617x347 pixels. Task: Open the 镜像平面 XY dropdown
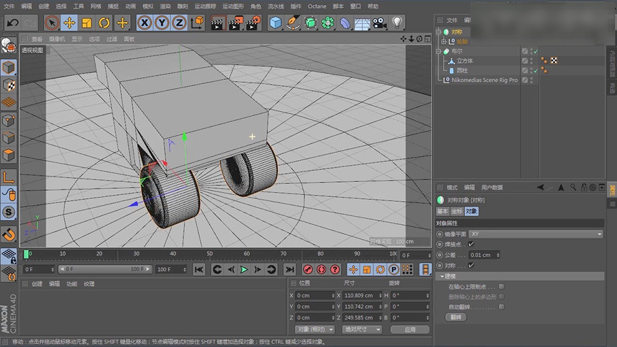click(x=536, y=234)
